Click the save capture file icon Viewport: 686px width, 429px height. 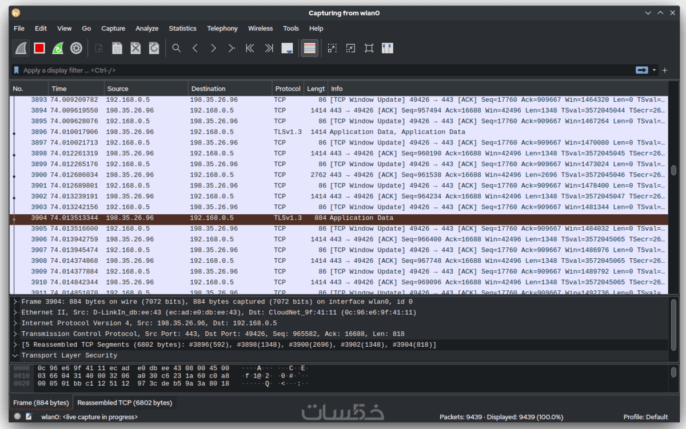click(117, 49)
